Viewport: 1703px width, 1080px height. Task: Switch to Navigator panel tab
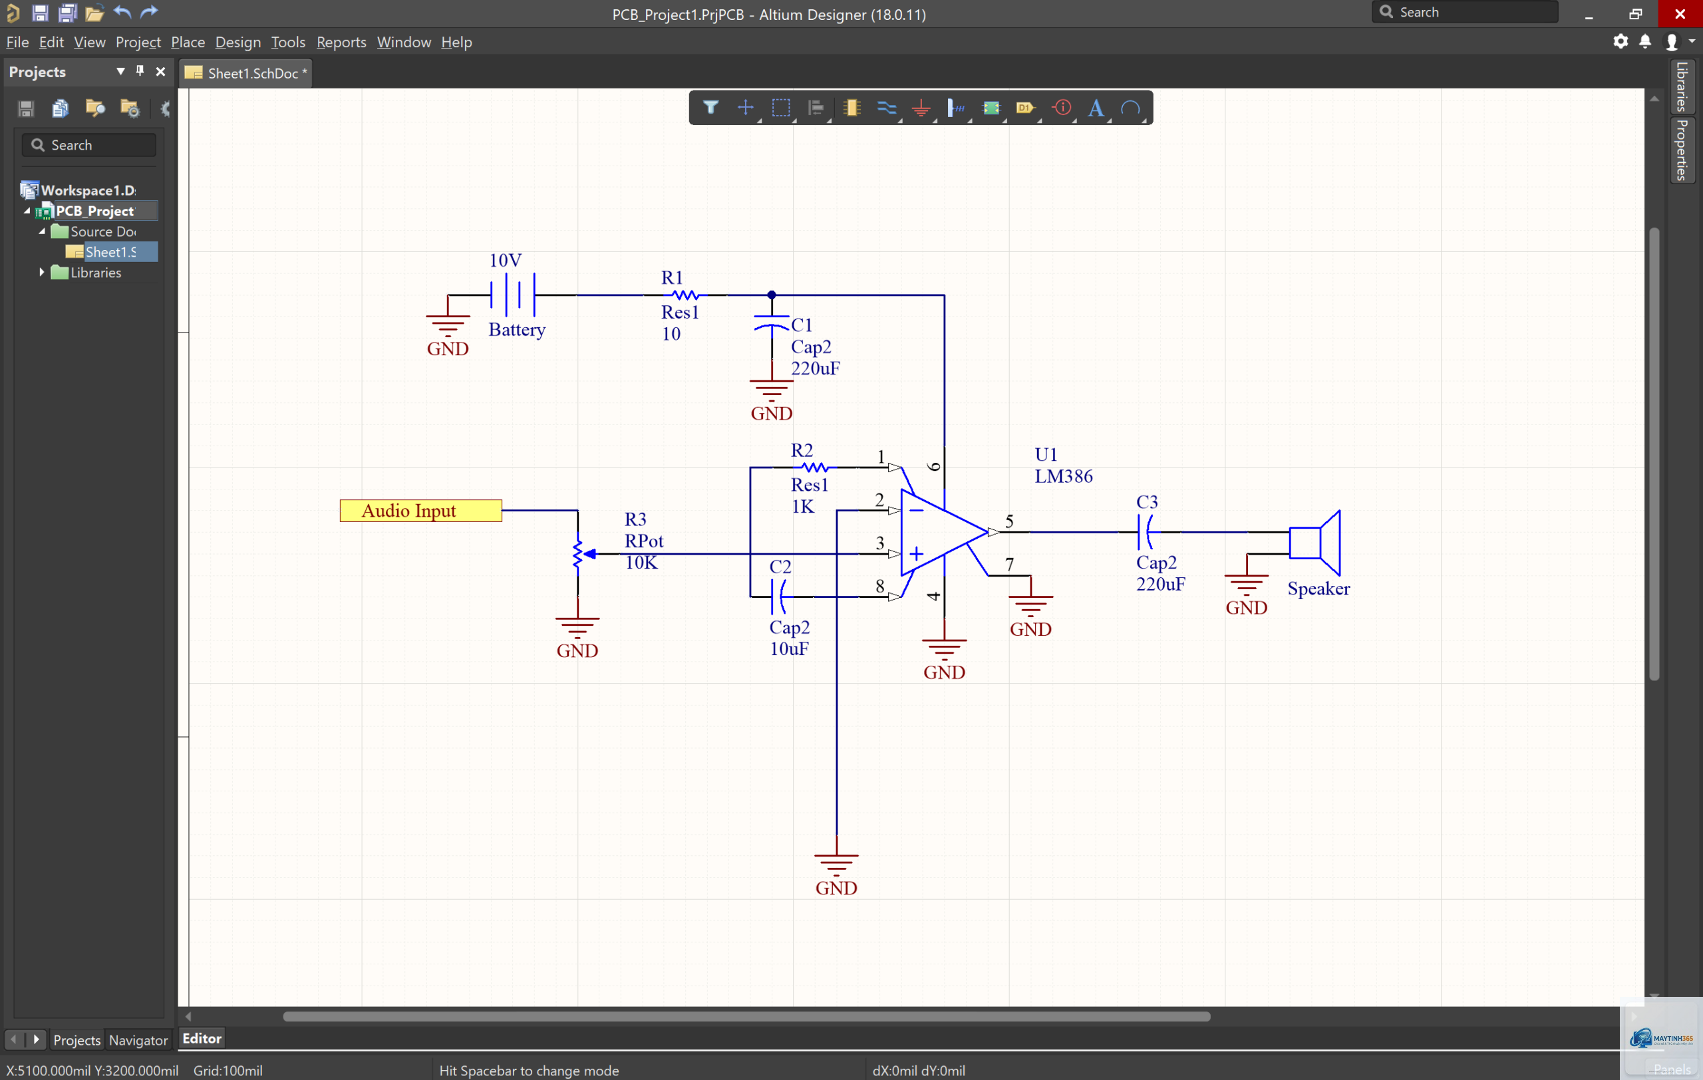pyautogui.click(x=138, y=1039)
